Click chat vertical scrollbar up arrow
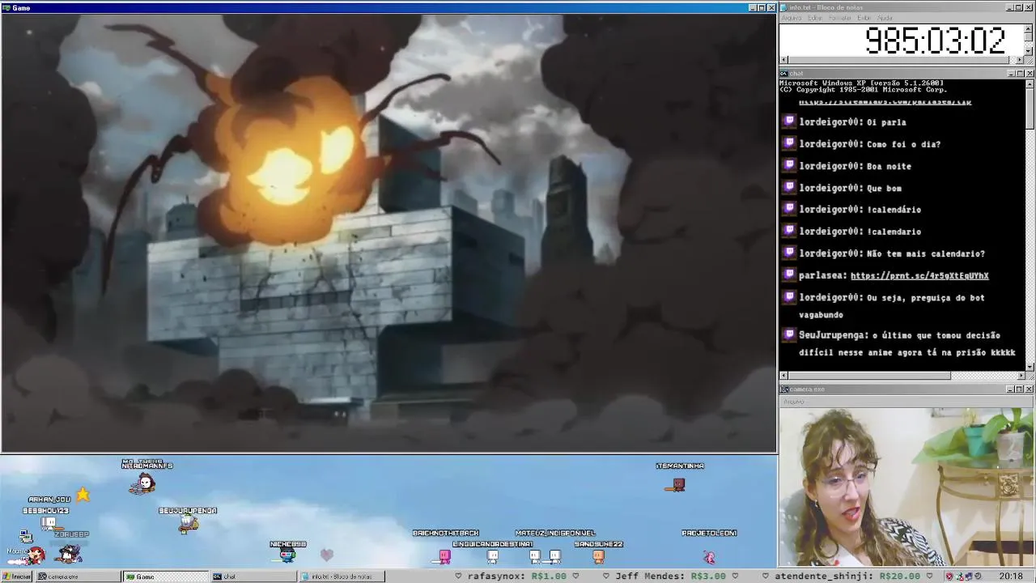 [x=1029, y=83]
